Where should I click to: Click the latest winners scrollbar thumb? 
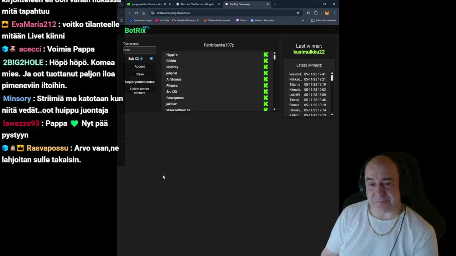tap(332, 78)
